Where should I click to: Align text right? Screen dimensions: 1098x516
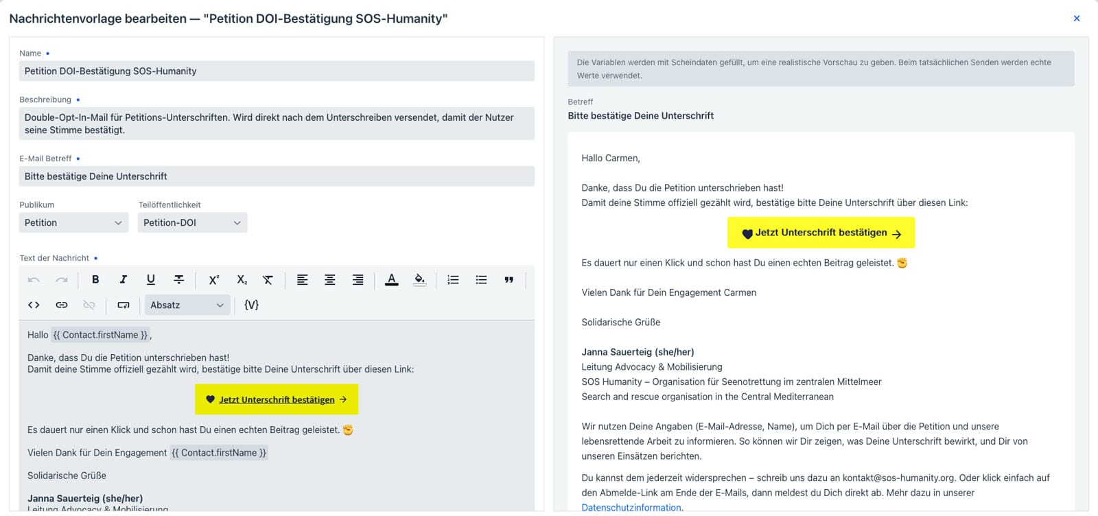(358, 280)
